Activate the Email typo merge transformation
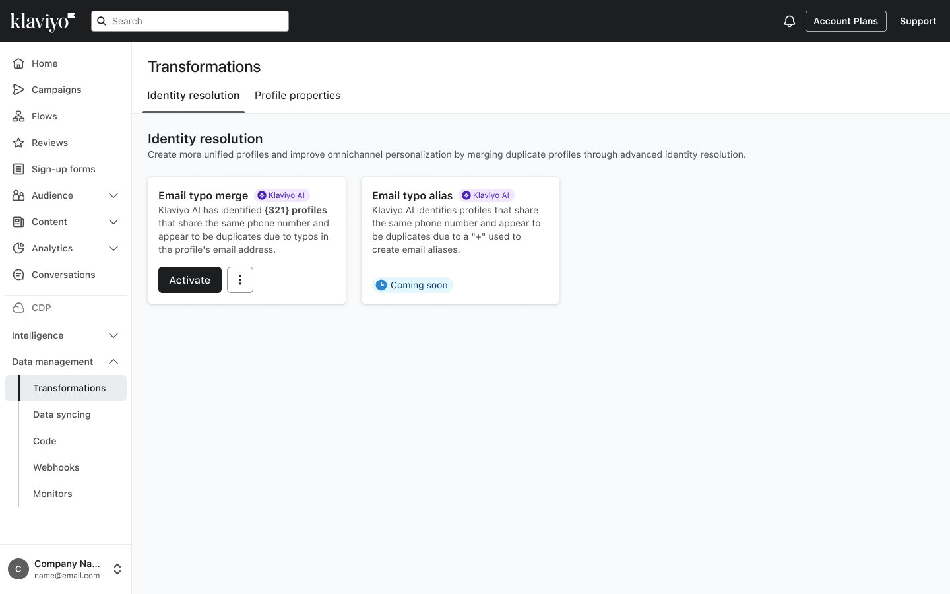The width and height of the screenshot is (950, 594). point(190,280)
